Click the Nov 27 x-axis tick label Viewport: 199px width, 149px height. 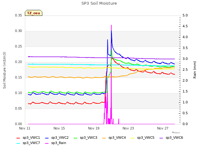pos(163,128)
